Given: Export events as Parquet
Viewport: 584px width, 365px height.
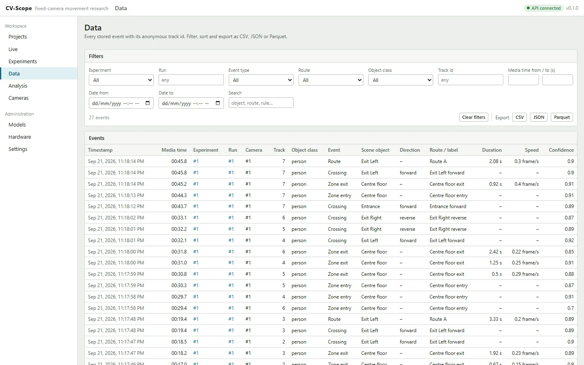Looking at the screenshot, I should point(562,117).
